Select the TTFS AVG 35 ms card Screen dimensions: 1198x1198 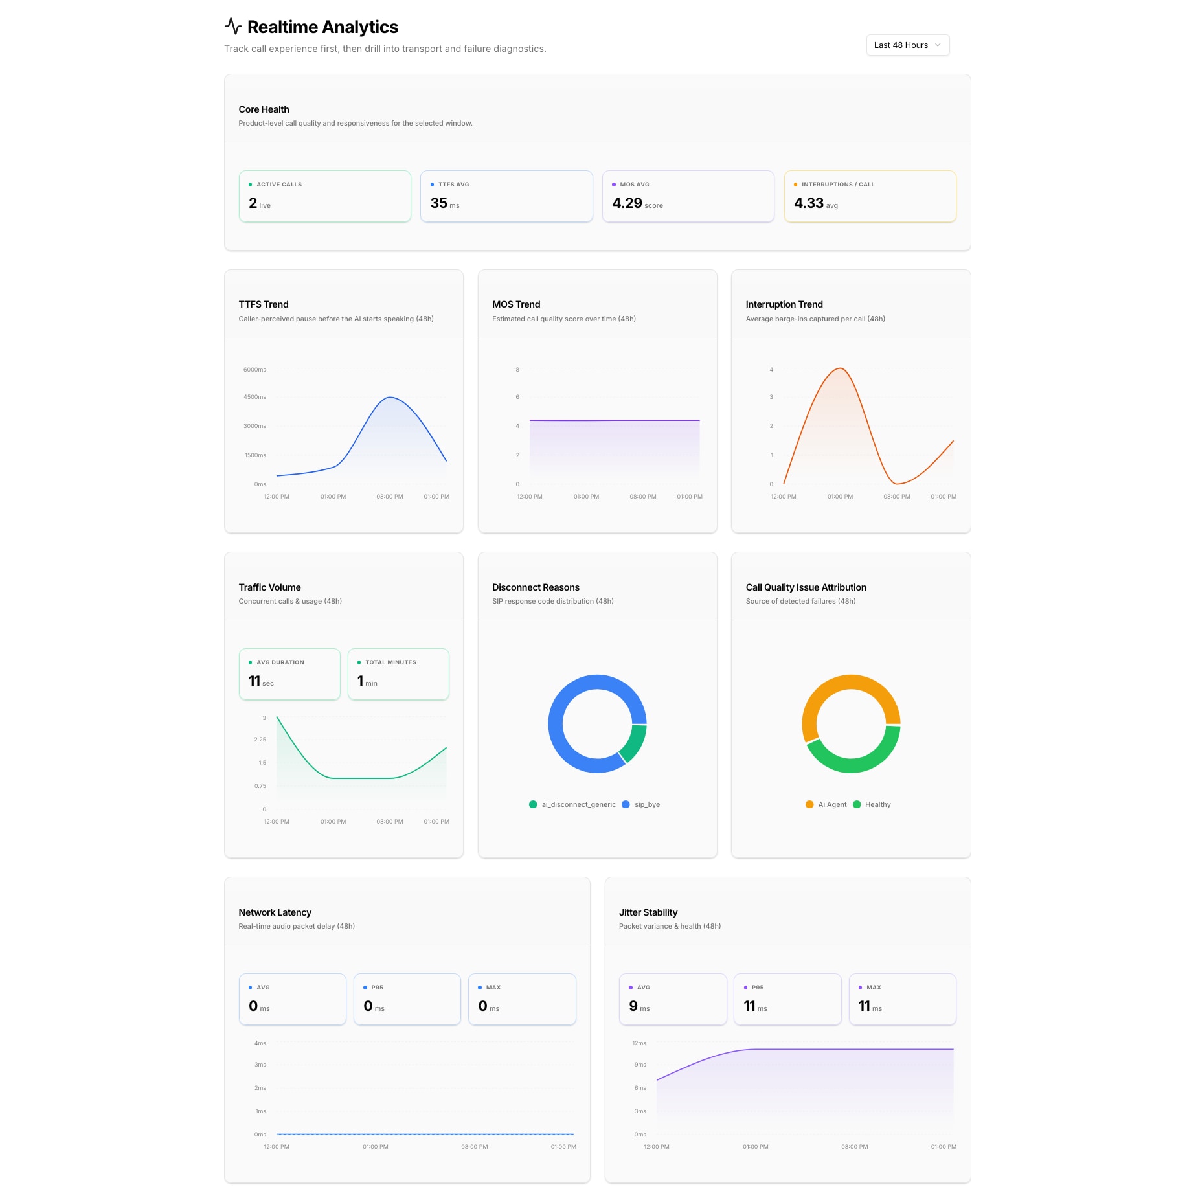pyautogui.click(x=506, y=196)
